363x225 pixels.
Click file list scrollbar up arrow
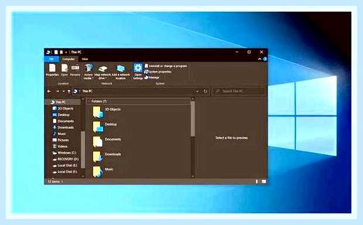tap(193, 99)
